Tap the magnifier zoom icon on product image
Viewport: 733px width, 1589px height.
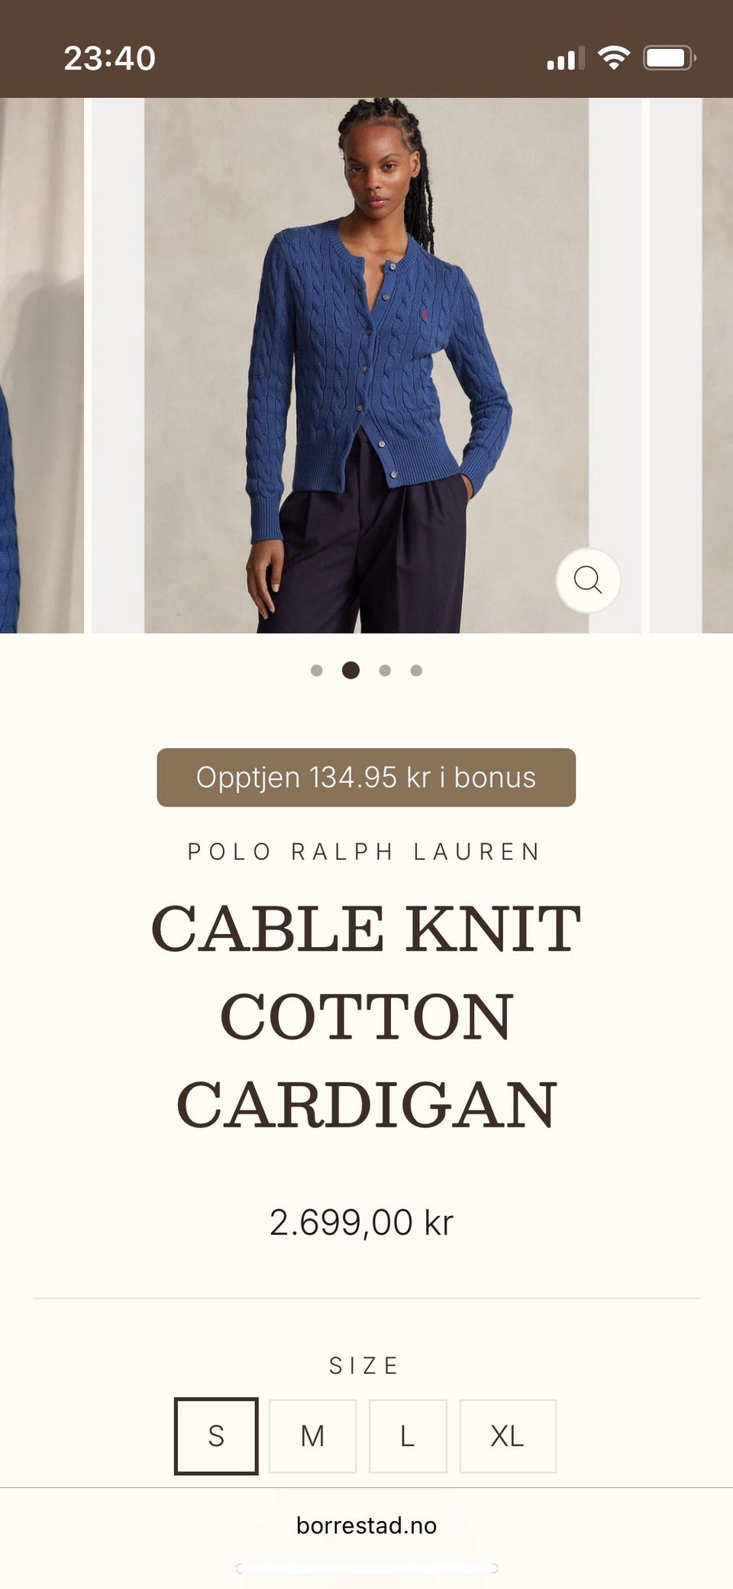[587, 580]
